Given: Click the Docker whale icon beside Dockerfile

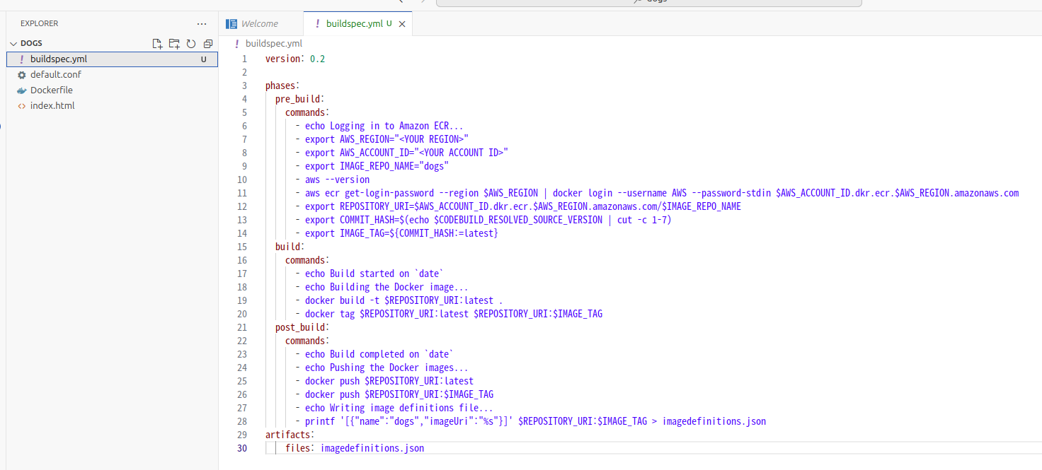Looking at the screenshot, I should click(21, 90).
